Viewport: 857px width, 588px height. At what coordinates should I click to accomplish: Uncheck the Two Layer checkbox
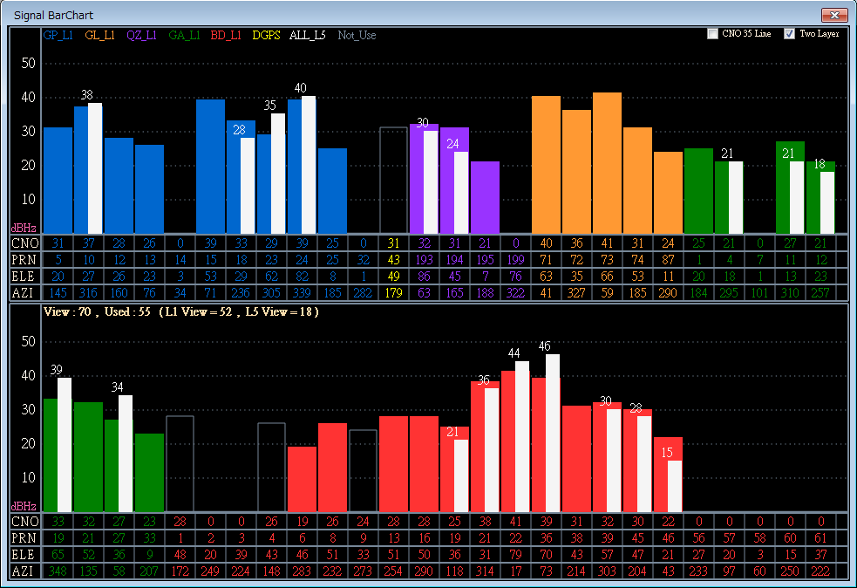(x=789, y=34)
